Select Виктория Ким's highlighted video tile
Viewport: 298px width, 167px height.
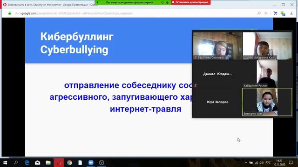[x=267, y=102]
